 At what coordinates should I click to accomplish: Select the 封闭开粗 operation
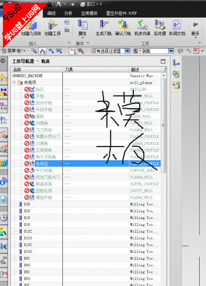pos(44,103)
